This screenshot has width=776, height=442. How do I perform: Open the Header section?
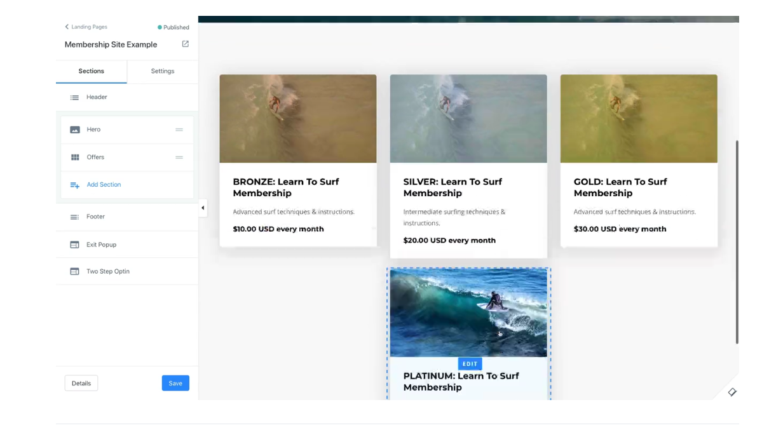(x=127, y=97)
